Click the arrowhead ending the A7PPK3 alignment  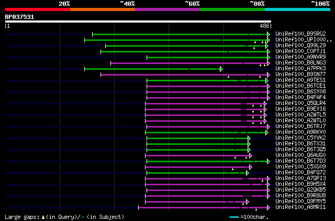point(221,69)
